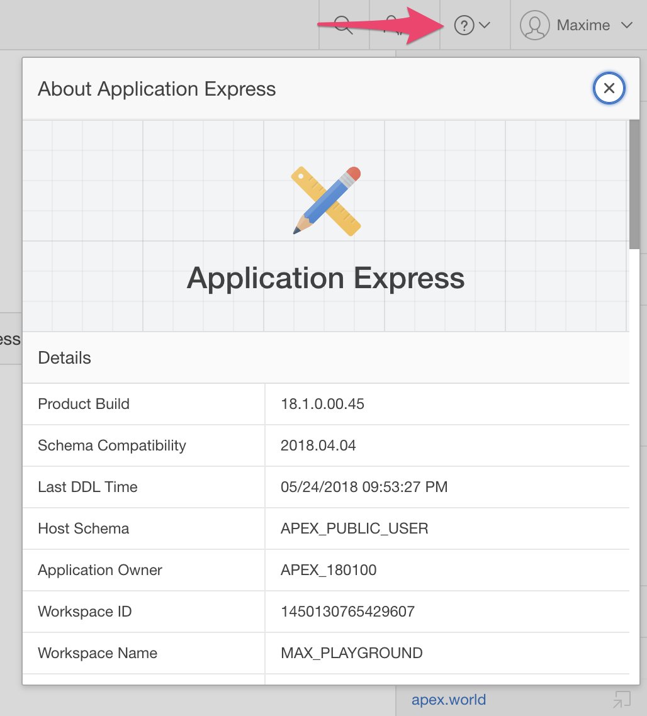Select the Workspace ID number 1450130765429607
The width and height of the screenshot is (647, 716).
(347, 612)
